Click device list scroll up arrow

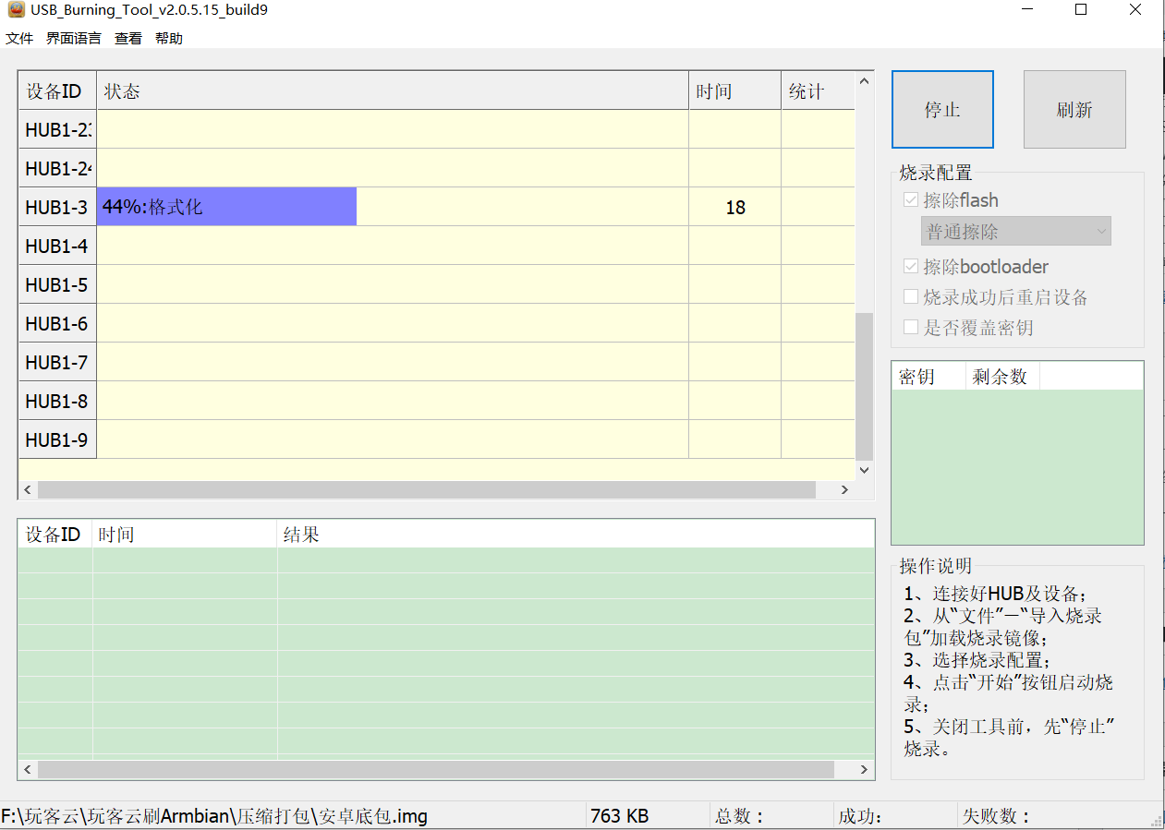coord(864,81)
